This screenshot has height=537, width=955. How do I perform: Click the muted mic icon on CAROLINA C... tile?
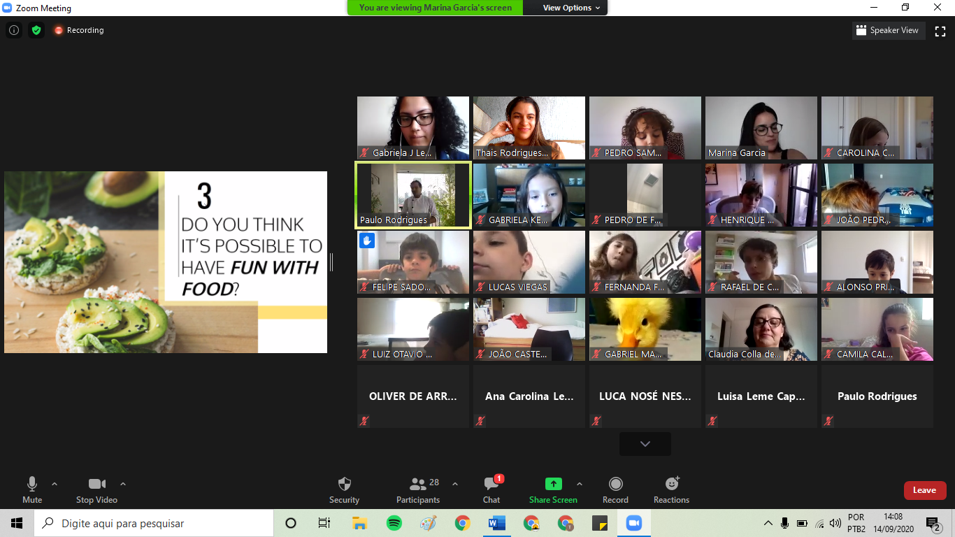click(828, 152)
